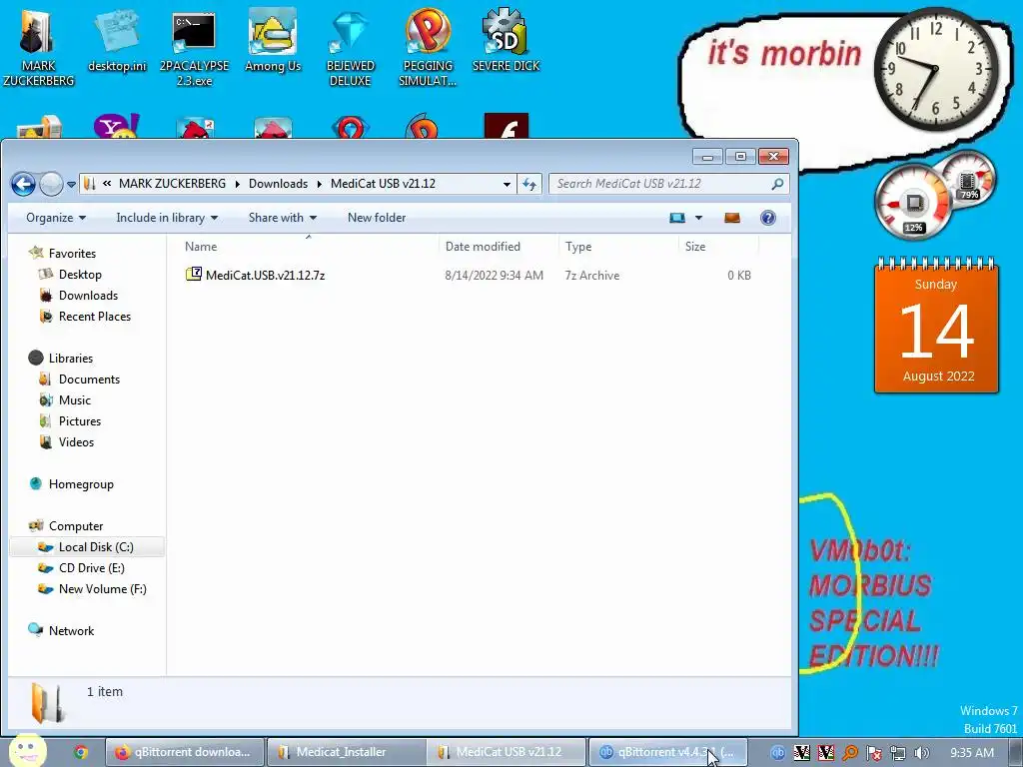
Task: Open the recent locations dropdown arrow
Action: click(x=71, y=185)
